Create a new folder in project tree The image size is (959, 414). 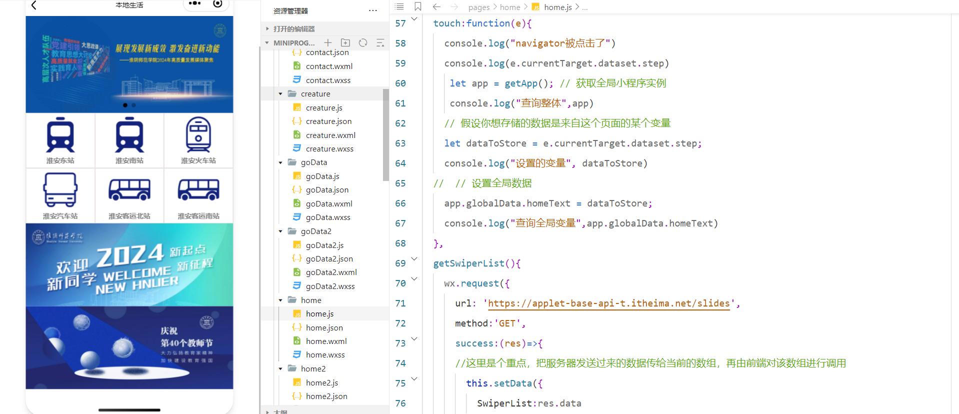click(x=345, y=43)
